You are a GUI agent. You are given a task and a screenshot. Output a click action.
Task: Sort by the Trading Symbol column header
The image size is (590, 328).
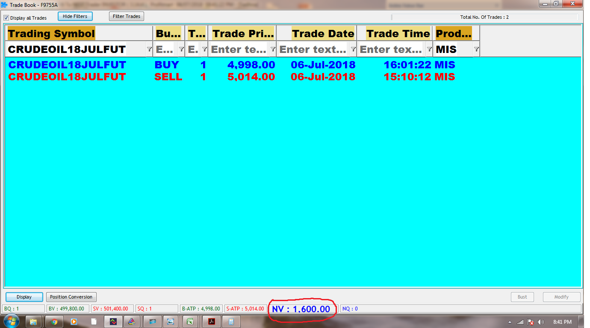click(51, 34)
